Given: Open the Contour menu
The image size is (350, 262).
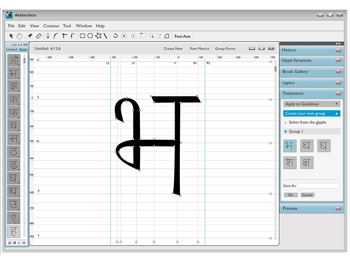Looking at the screenshot, I should (x=51, y=26).
